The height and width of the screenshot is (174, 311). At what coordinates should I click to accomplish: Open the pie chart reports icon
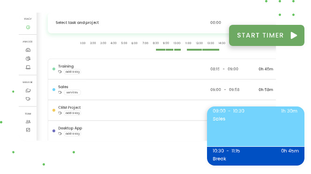(28, 59)
